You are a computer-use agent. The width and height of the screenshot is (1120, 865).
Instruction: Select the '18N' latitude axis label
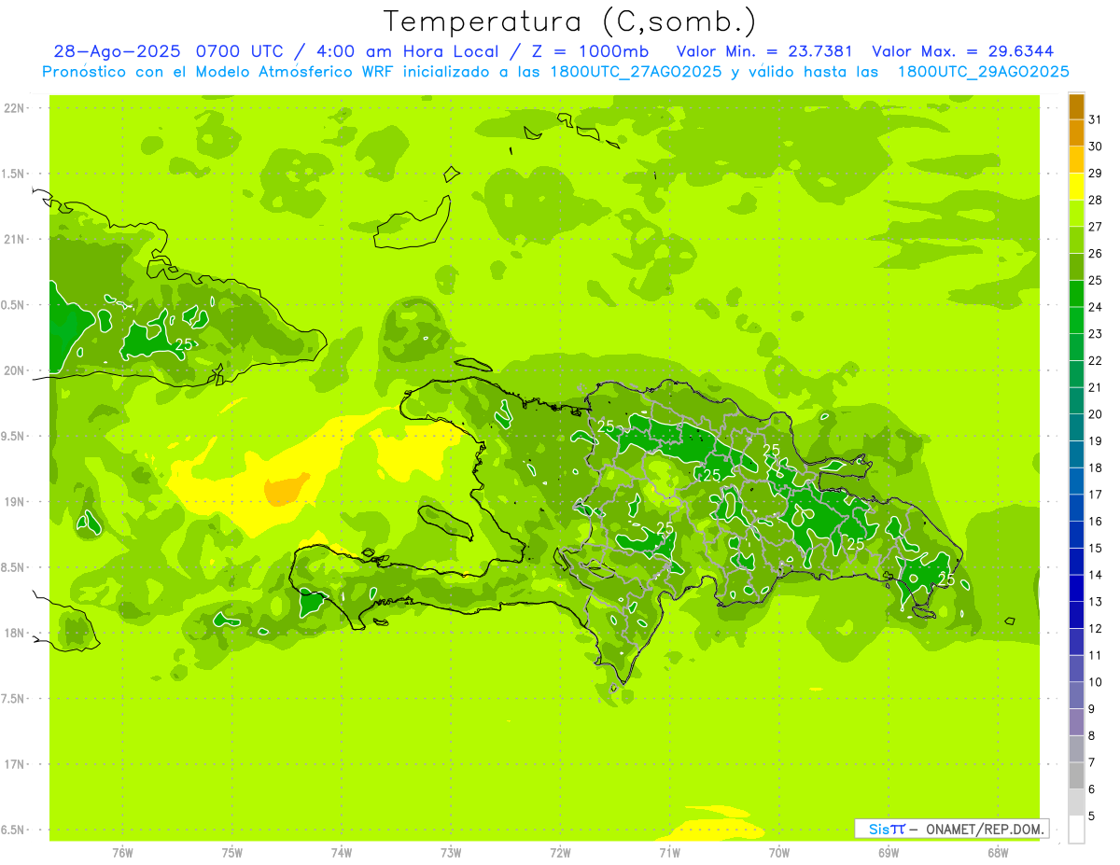pyautogui.click(x=16, y=633)
